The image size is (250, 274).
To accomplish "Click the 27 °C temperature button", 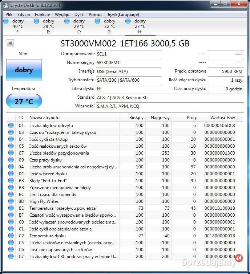I will [24, 101].
